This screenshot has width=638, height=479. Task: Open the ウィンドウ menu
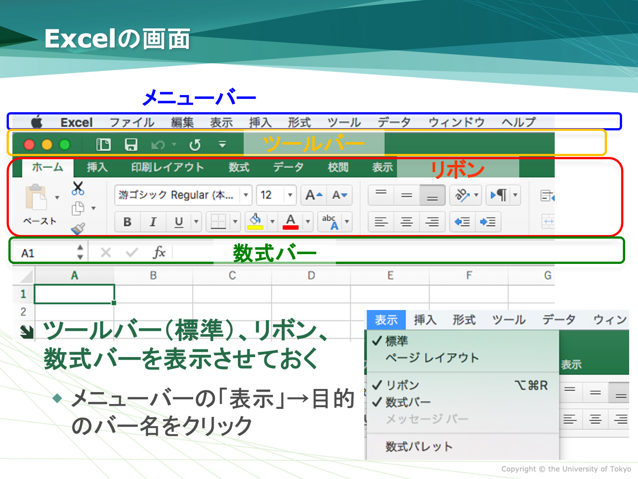456,122
